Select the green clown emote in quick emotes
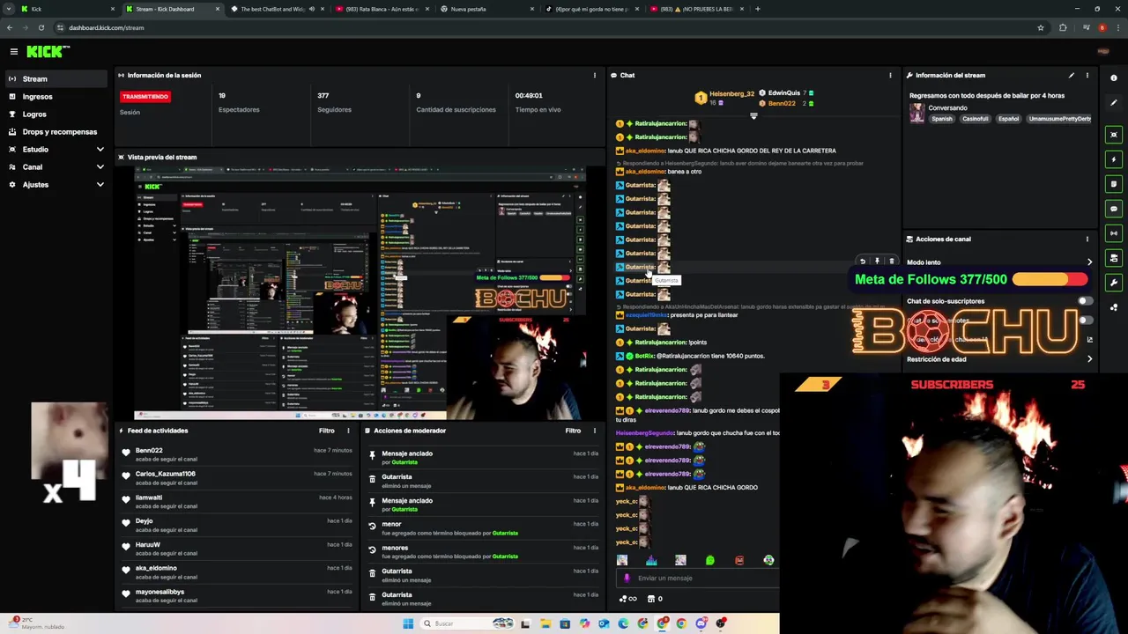 click(768, 560)
